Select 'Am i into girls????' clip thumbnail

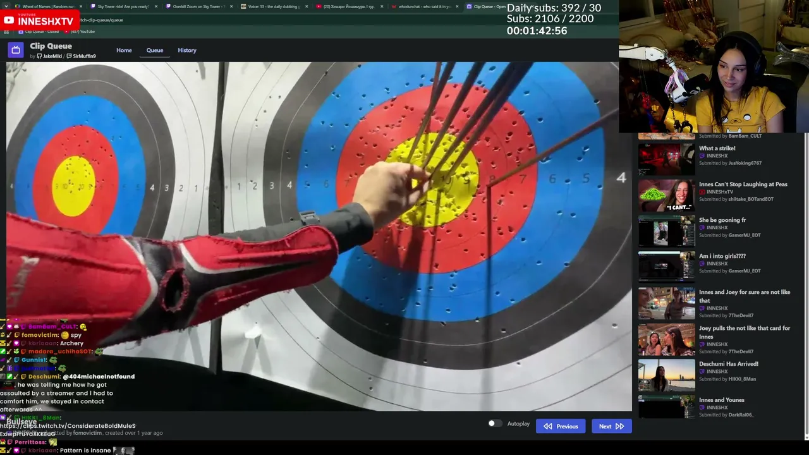(666, 267)
